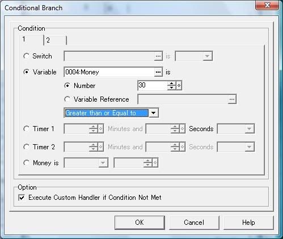Confirm with the OK button
The width and height of the screenshot is (283, 239).
coord(140,223)
